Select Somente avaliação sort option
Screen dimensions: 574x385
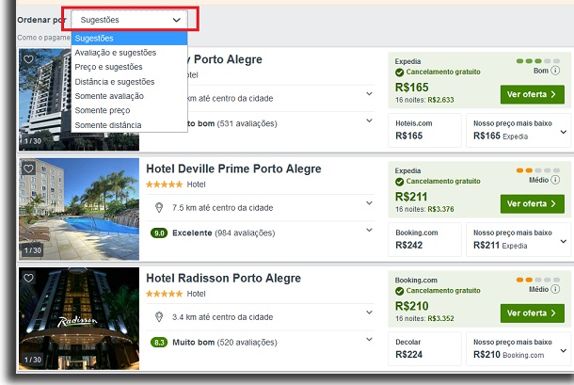pos(129,96)
